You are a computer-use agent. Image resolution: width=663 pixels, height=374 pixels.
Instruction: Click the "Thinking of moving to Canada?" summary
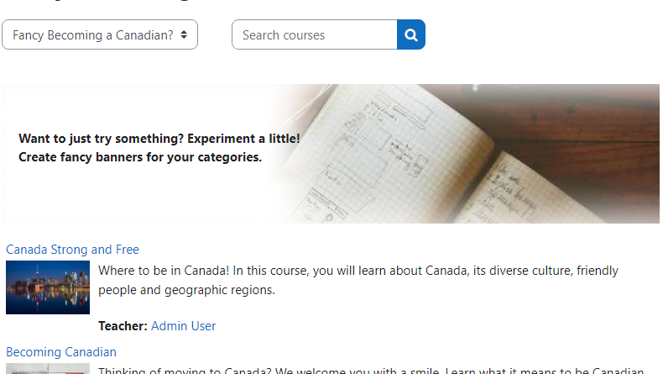pyautogui.click(x=210, y=370)
